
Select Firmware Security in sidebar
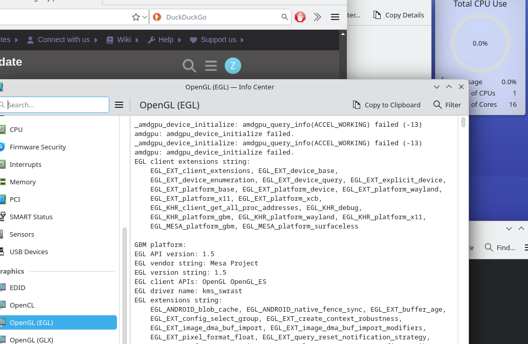point(37,147)
